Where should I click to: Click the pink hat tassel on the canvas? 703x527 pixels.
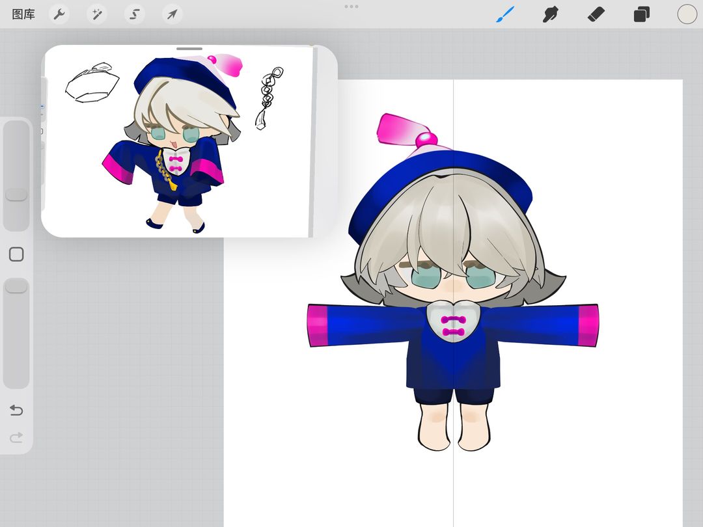tap(402, 130)
